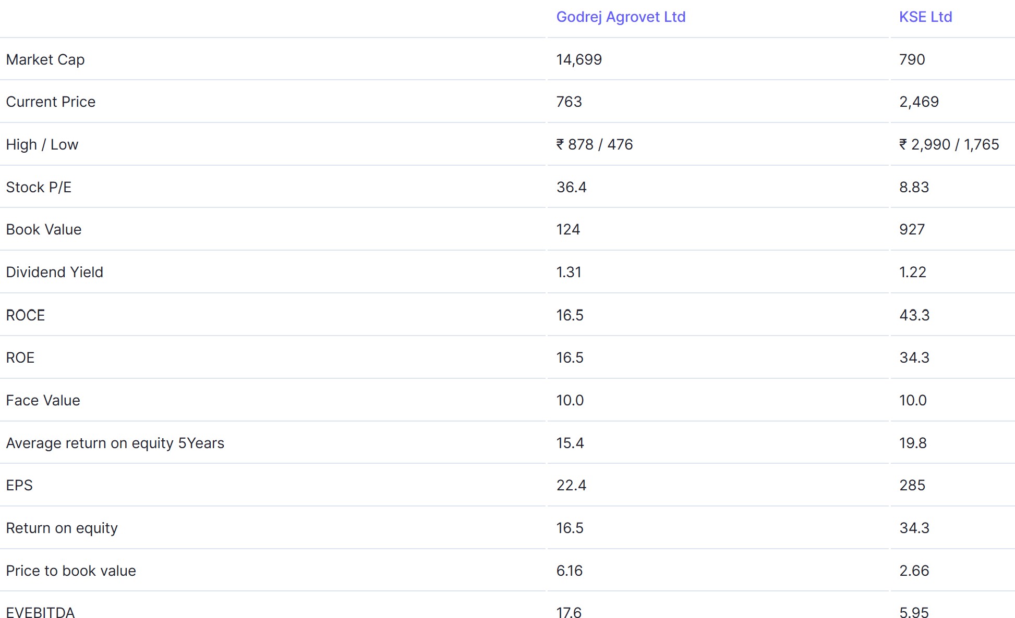Select the Dividend Yield row label
Viewport: 1015px width, 618px height.
(x=55, y=272)
